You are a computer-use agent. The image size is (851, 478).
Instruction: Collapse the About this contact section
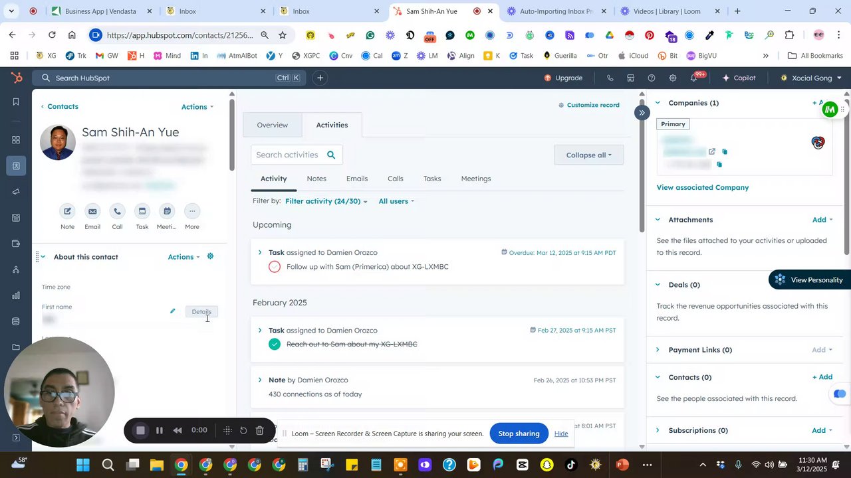(43, 257)
